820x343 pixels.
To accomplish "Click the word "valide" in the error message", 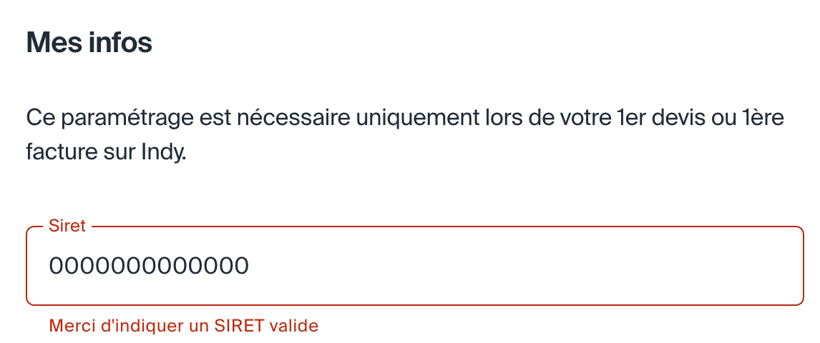I will pyautogui.click(x=293, y=327).
